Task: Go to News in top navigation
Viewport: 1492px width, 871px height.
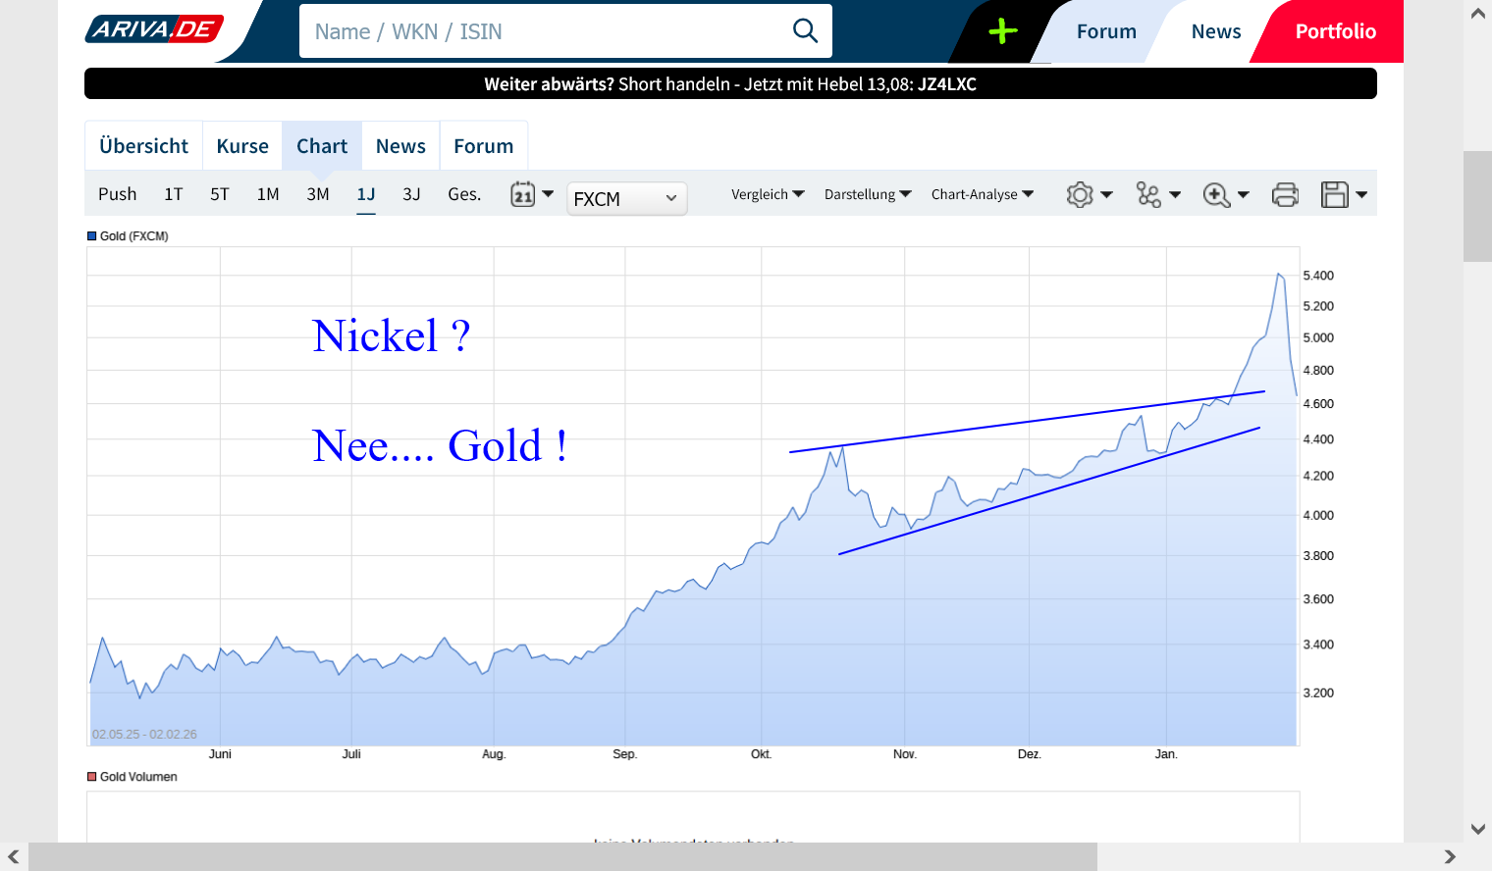Action: tap(1216, 31)
